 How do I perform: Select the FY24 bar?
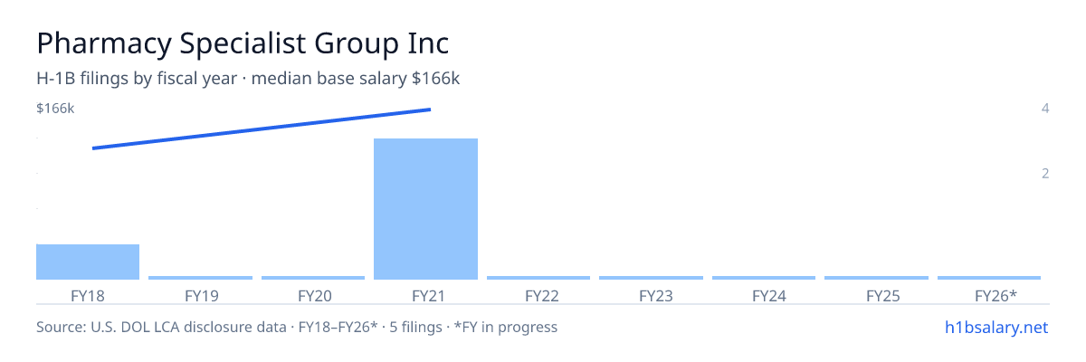coord(764,278)
